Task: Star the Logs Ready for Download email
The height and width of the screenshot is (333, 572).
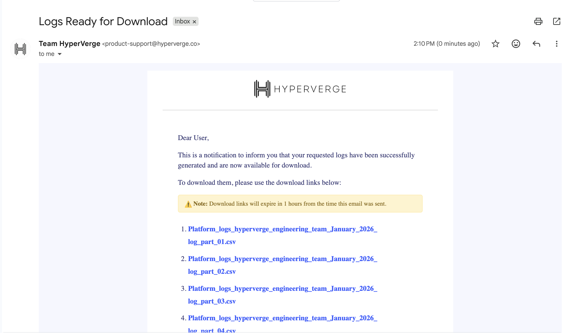Action: tap(495, 44)
